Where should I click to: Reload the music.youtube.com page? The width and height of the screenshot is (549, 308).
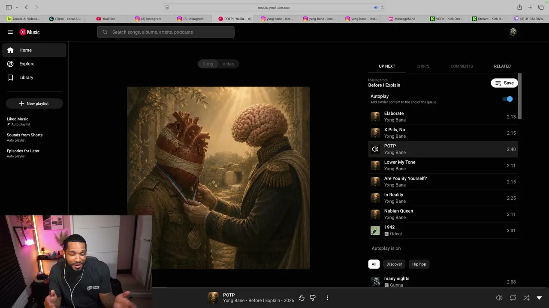coord(382,7)
